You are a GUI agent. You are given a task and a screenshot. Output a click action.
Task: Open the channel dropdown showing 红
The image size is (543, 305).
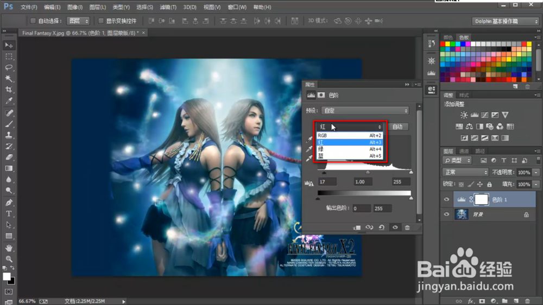[x=350, y=126]
